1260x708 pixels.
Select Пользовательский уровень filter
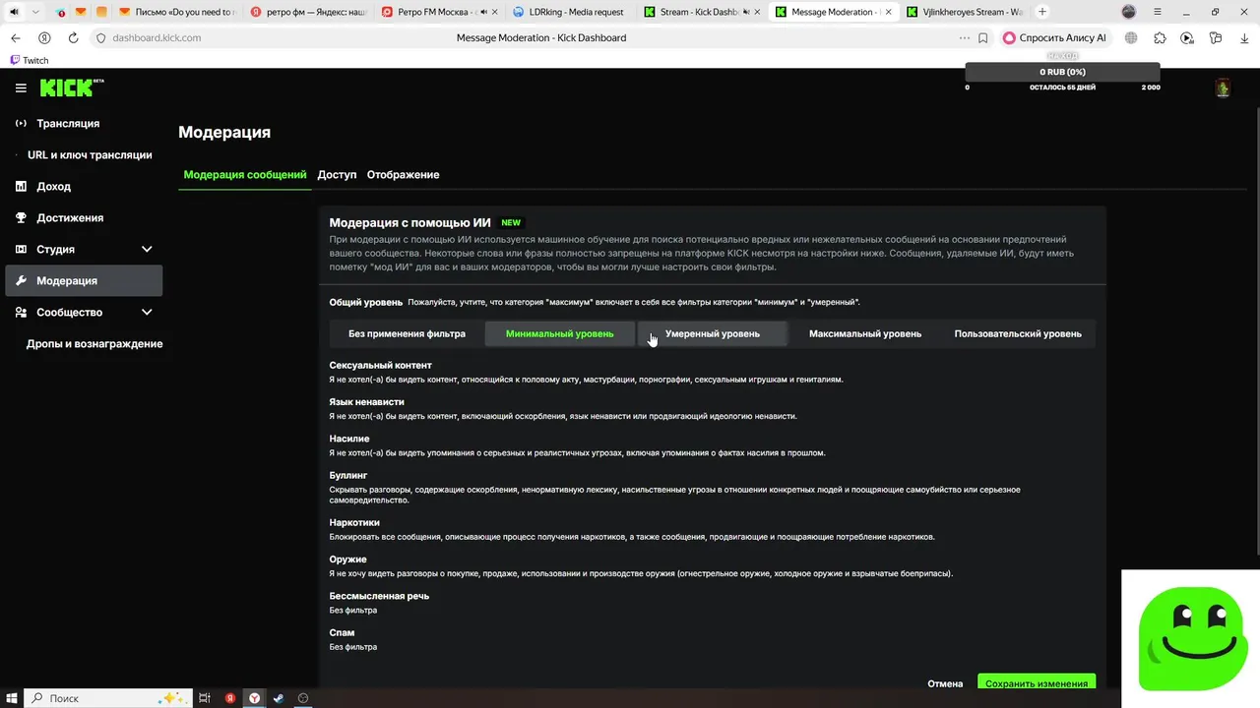coord(1018,333)
